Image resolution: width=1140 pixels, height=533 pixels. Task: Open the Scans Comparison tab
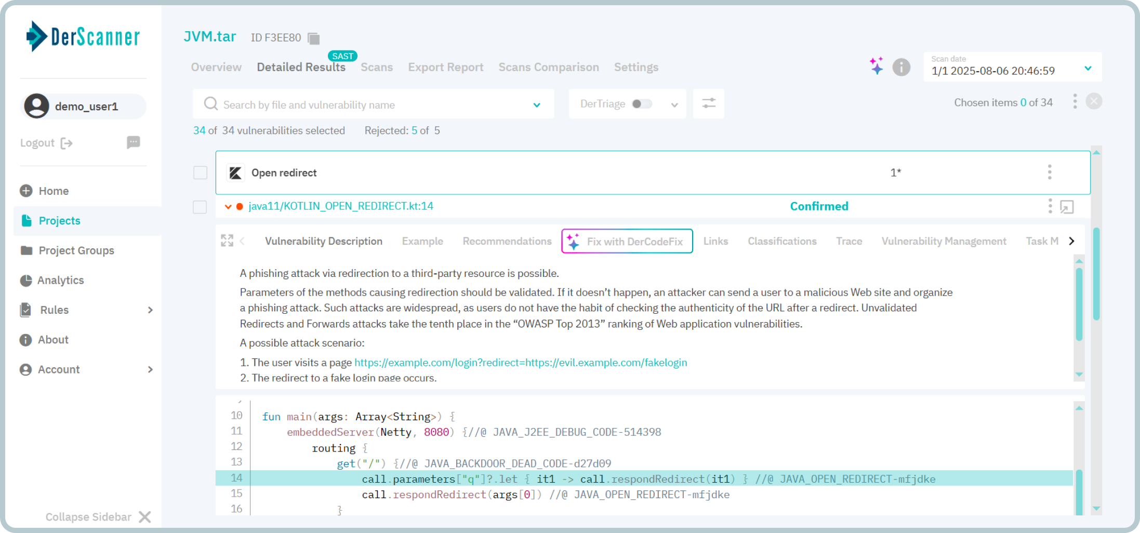coord(549,68)
